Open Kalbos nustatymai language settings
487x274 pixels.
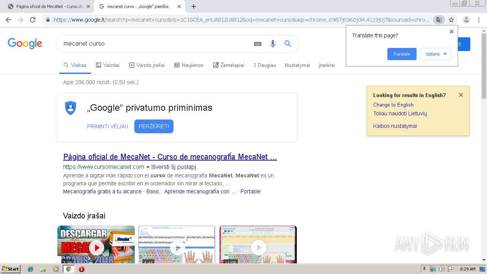(x=395, y=126)
